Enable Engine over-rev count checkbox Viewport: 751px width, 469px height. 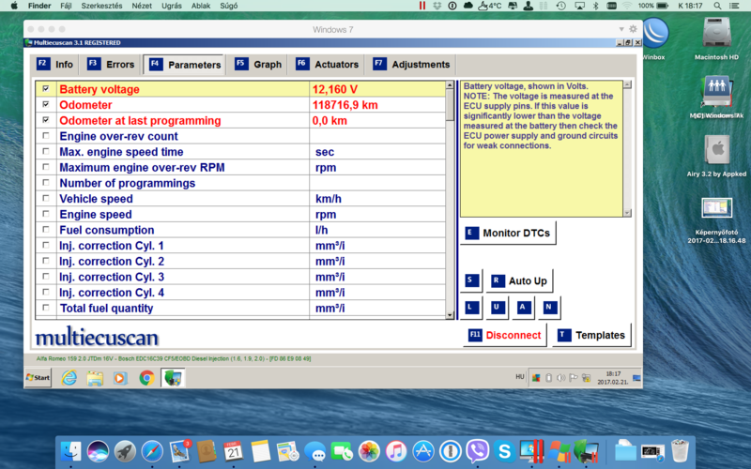46,135
